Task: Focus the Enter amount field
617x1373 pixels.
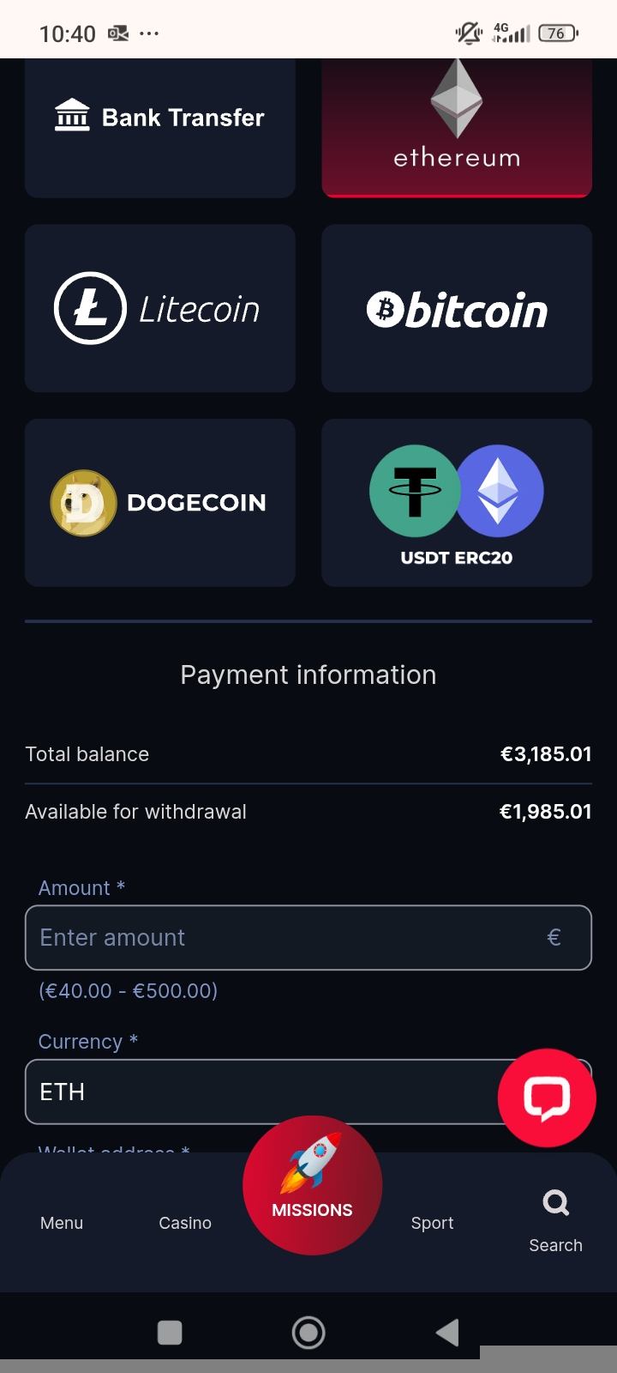Action: pos(283,938)
